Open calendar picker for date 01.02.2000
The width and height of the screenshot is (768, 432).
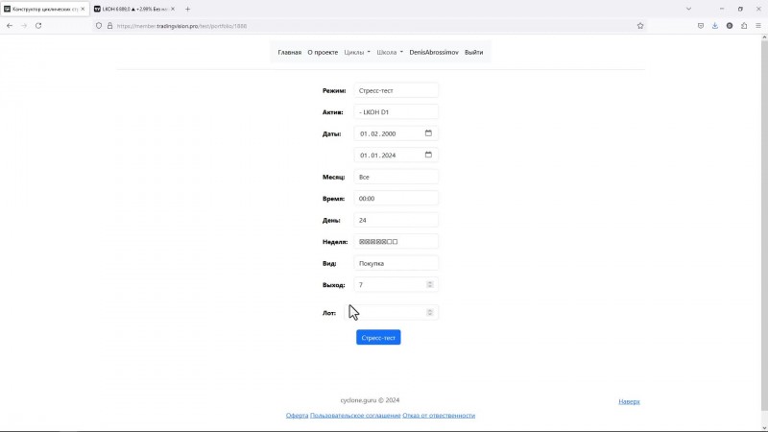click(428, 133)
